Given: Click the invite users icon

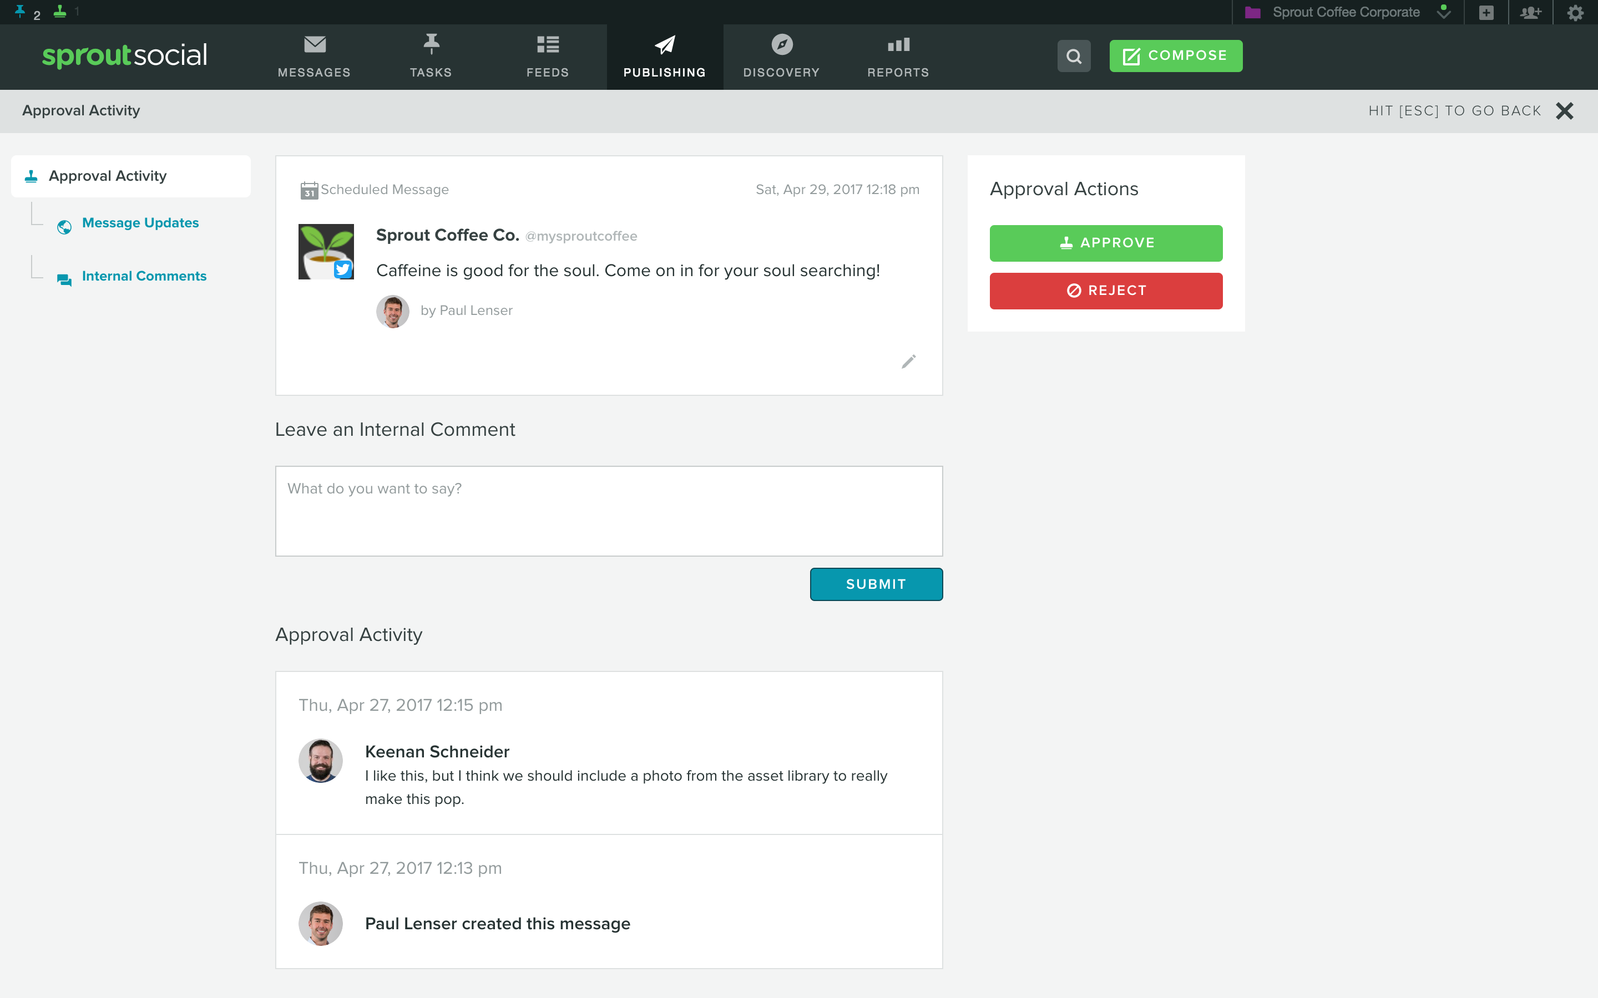Looking at the screenshot, I should (x=1531, y=13).
